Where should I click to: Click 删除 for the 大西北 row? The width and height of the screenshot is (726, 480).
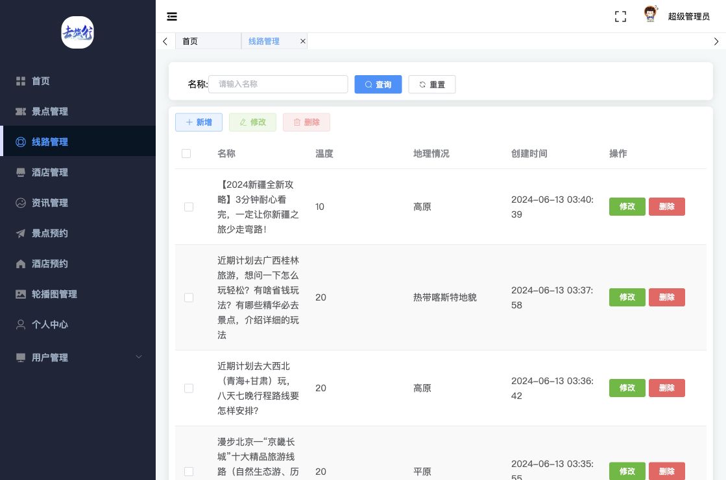(x=667, y=388)
